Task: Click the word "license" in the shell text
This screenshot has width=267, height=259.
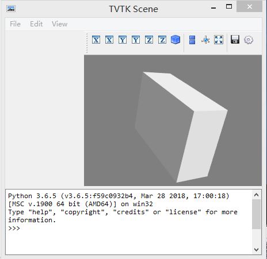Action: [183, 212]
